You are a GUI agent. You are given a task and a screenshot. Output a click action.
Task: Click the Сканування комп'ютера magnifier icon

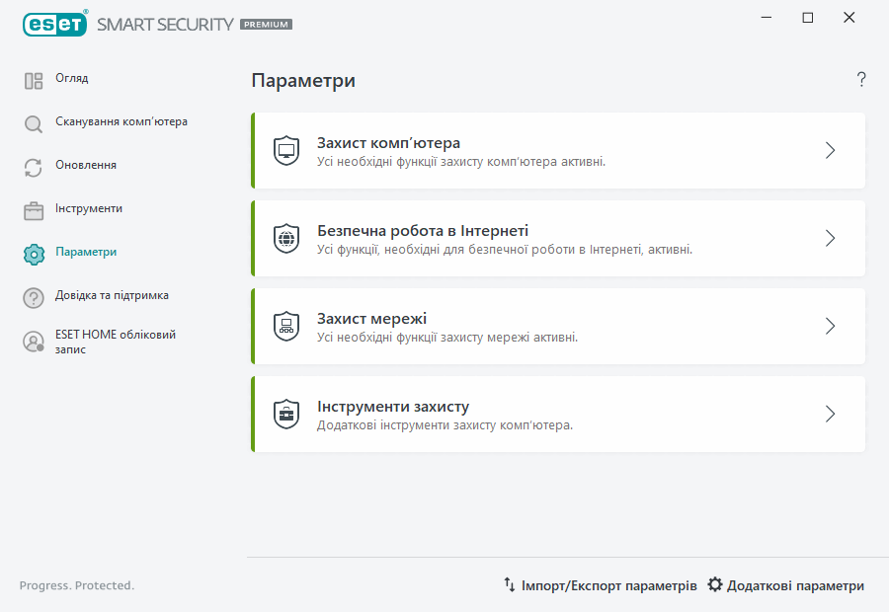(33, 122)
